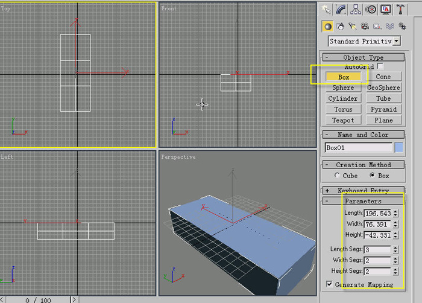
Task: Open the Standard Primitives dropdown
Action: click(x=364, y=41)
